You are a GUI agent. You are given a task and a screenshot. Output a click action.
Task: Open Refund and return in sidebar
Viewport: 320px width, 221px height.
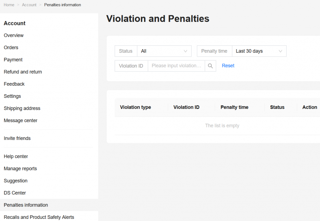(23, 72)
